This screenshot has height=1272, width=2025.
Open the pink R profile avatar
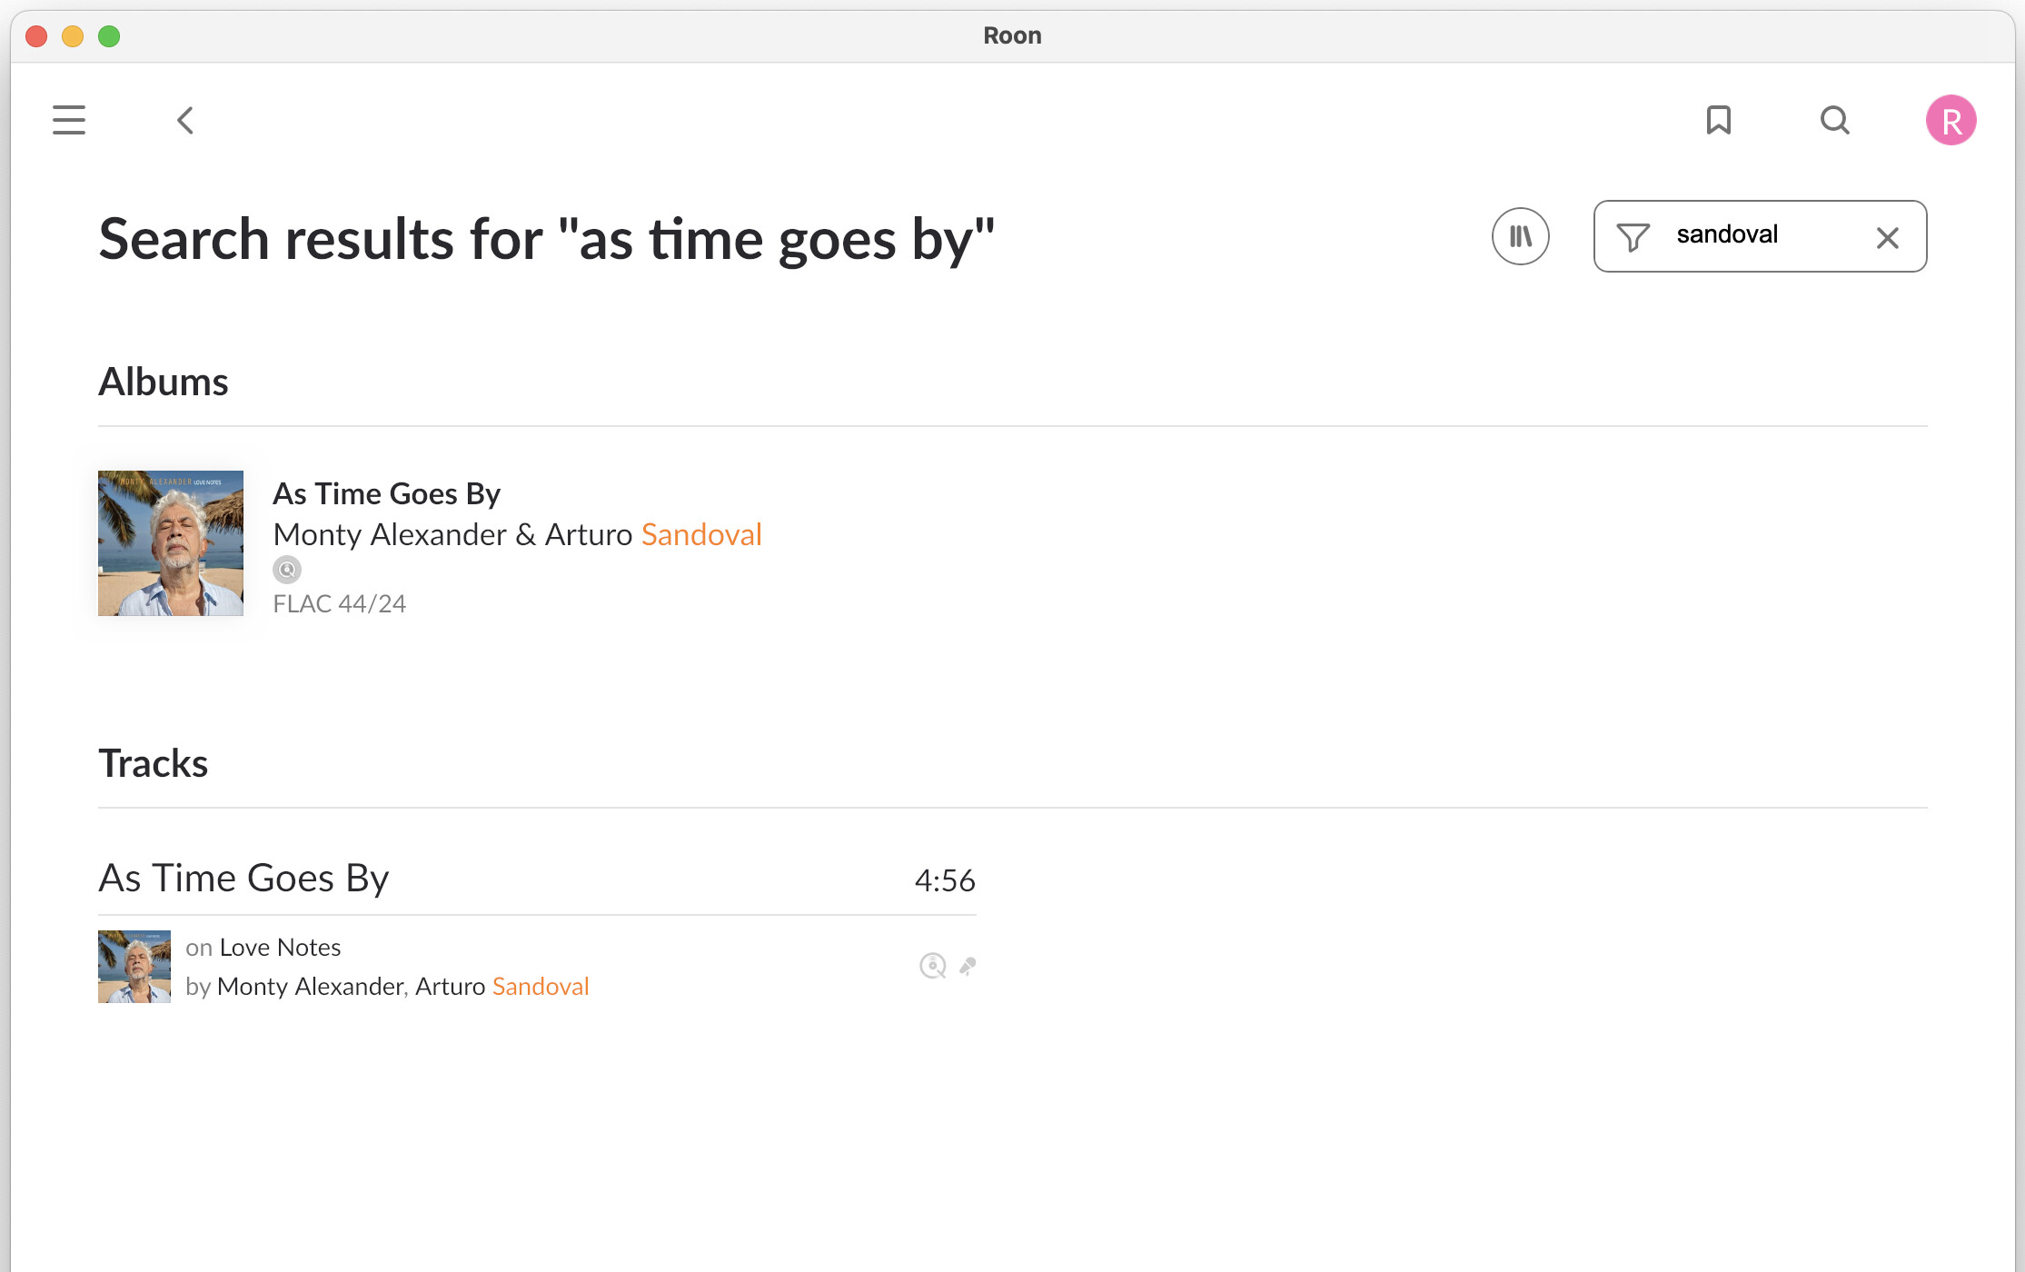[x=1951, y=120]
